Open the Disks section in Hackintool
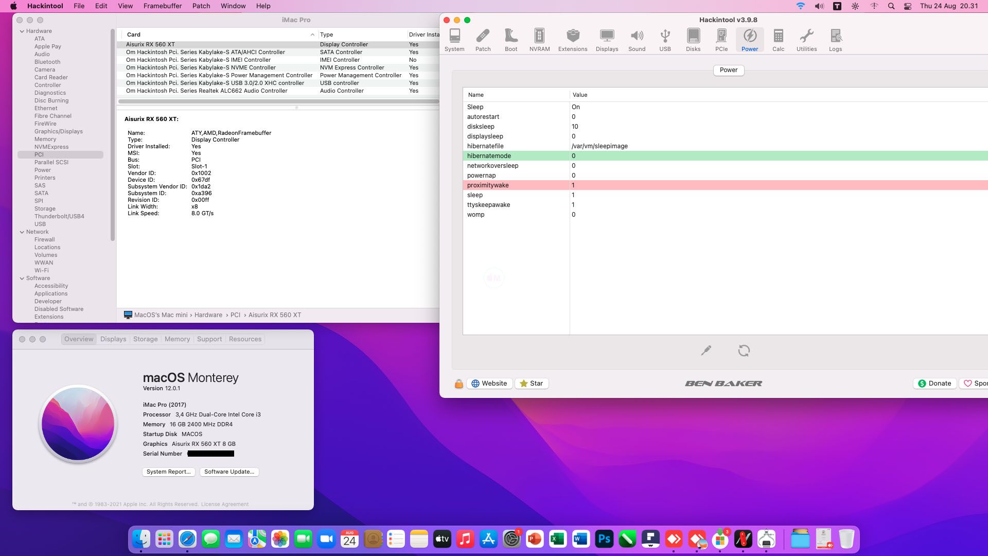Screen dimensions: 988x556 (693, 40)
